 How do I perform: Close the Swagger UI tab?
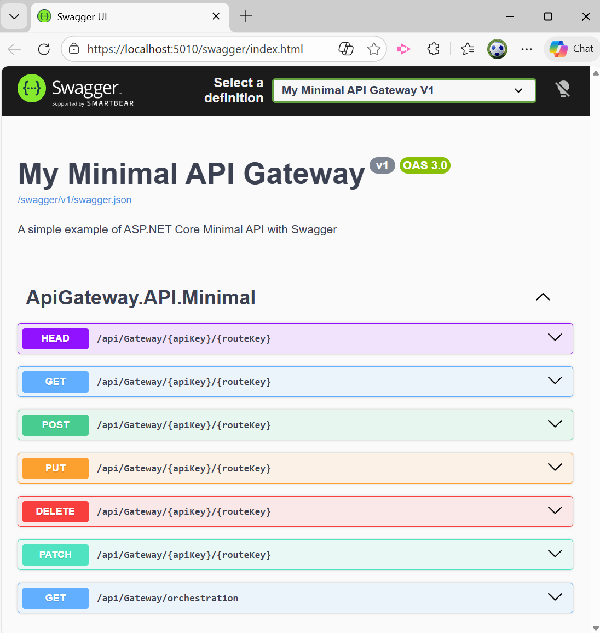pyautogui.click(x=216, y=16)
